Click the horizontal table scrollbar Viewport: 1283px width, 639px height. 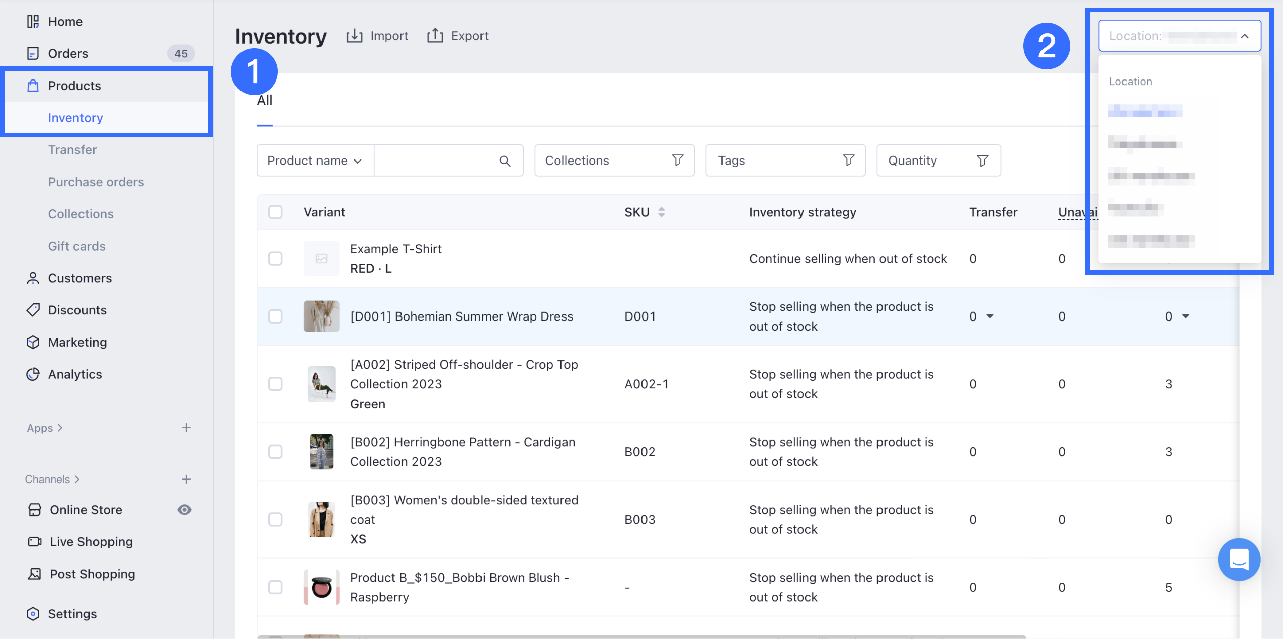(x=641, y=636)
